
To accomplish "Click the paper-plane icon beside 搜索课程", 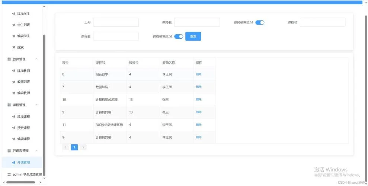I will pyautogui.click(x=14, y=128).
